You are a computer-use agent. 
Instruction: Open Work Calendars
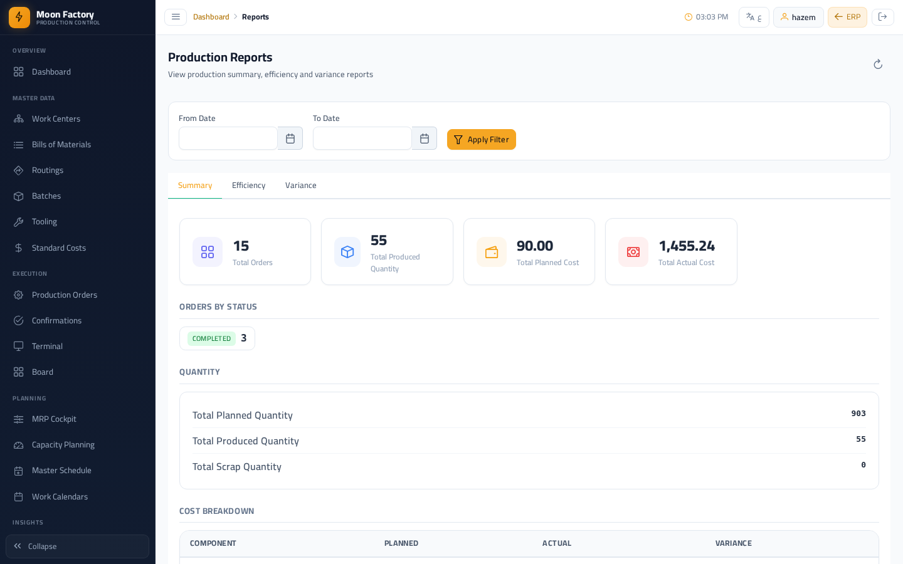click(x=78, y=496)
